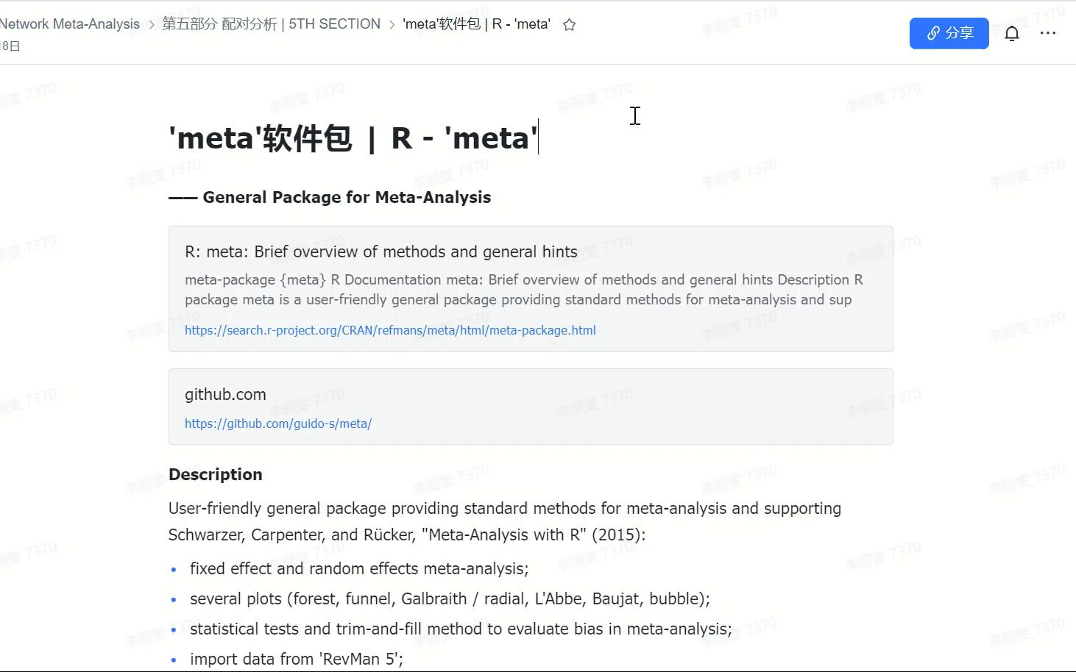
Task: Select the Description heading
Action: click(x=216, y=474)
